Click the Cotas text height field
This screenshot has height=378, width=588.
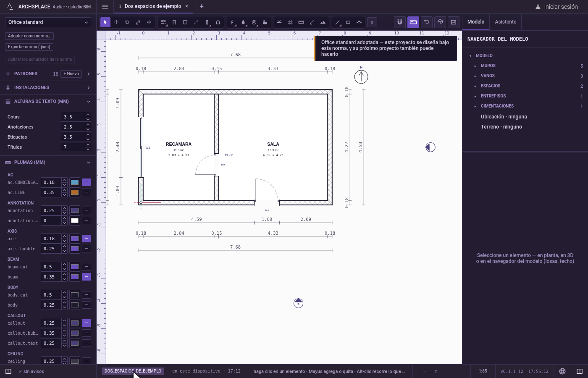73,117
